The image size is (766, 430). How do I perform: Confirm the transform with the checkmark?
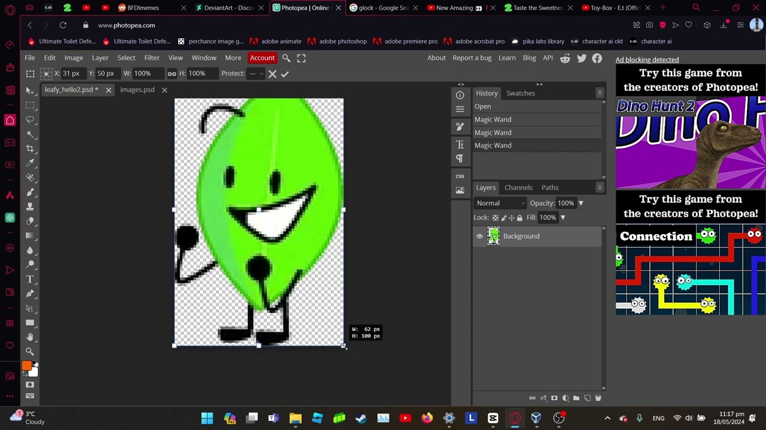pyautogui.click(x=285, y=74)
